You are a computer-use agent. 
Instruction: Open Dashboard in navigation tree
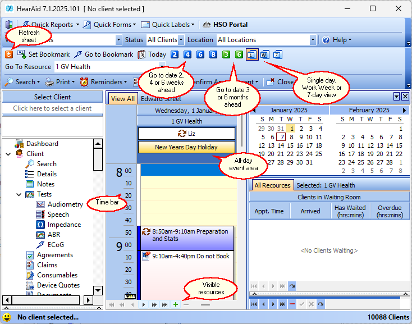[x=42, y=144]
